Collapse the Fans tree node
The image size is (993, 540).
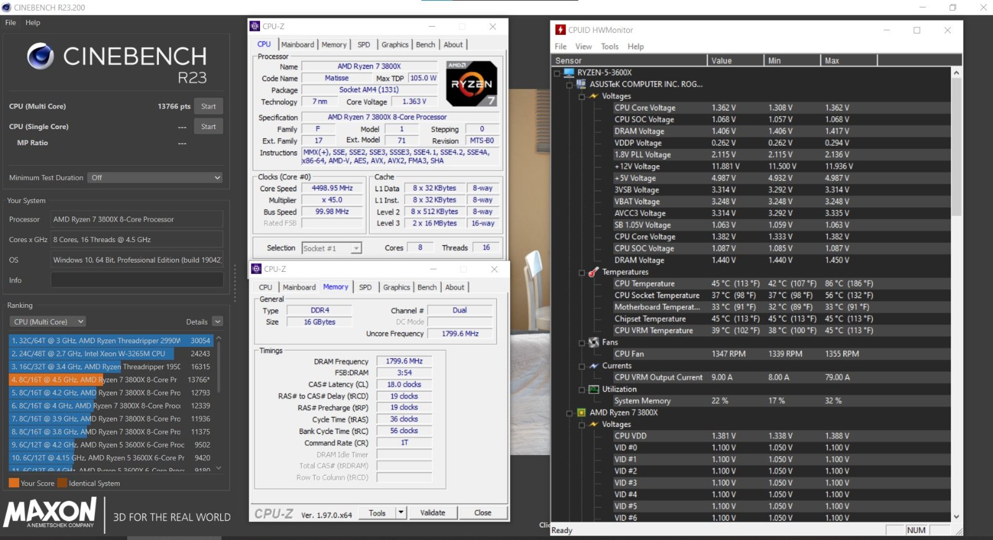582,343
